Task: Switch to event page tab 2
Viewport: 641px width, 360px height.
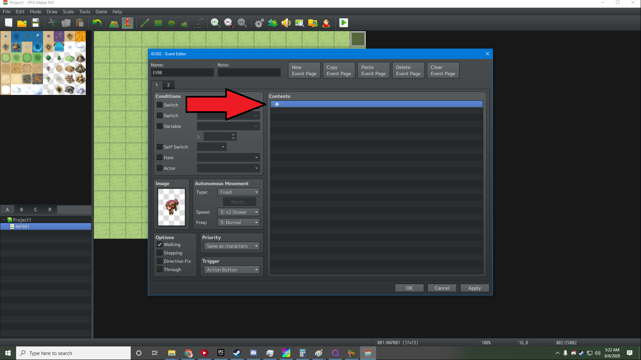Action: tap(168, 85)
